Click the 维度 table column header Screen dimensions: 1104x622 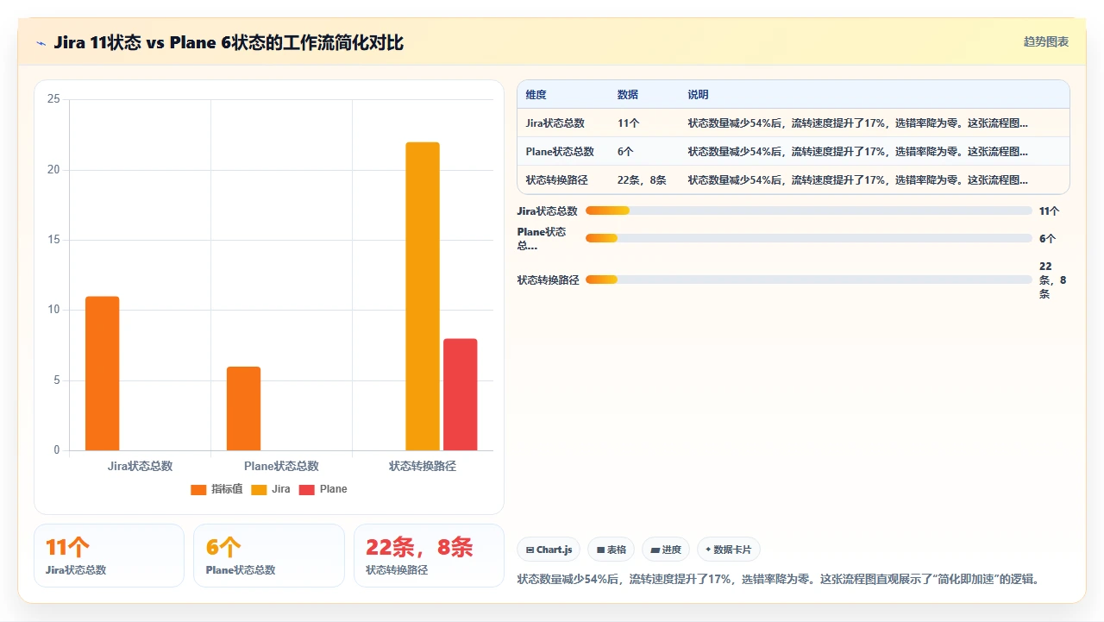tap(536, 95)
